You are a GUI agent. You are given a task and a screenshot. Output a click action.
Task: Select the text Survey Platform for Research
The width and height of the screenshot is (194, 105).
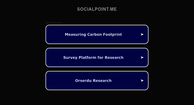point(93,58)
